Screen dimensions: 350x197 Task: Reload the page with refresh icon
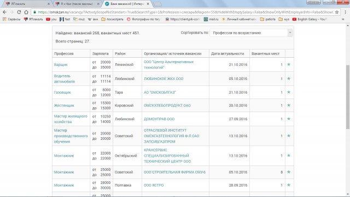click(19, 12)
